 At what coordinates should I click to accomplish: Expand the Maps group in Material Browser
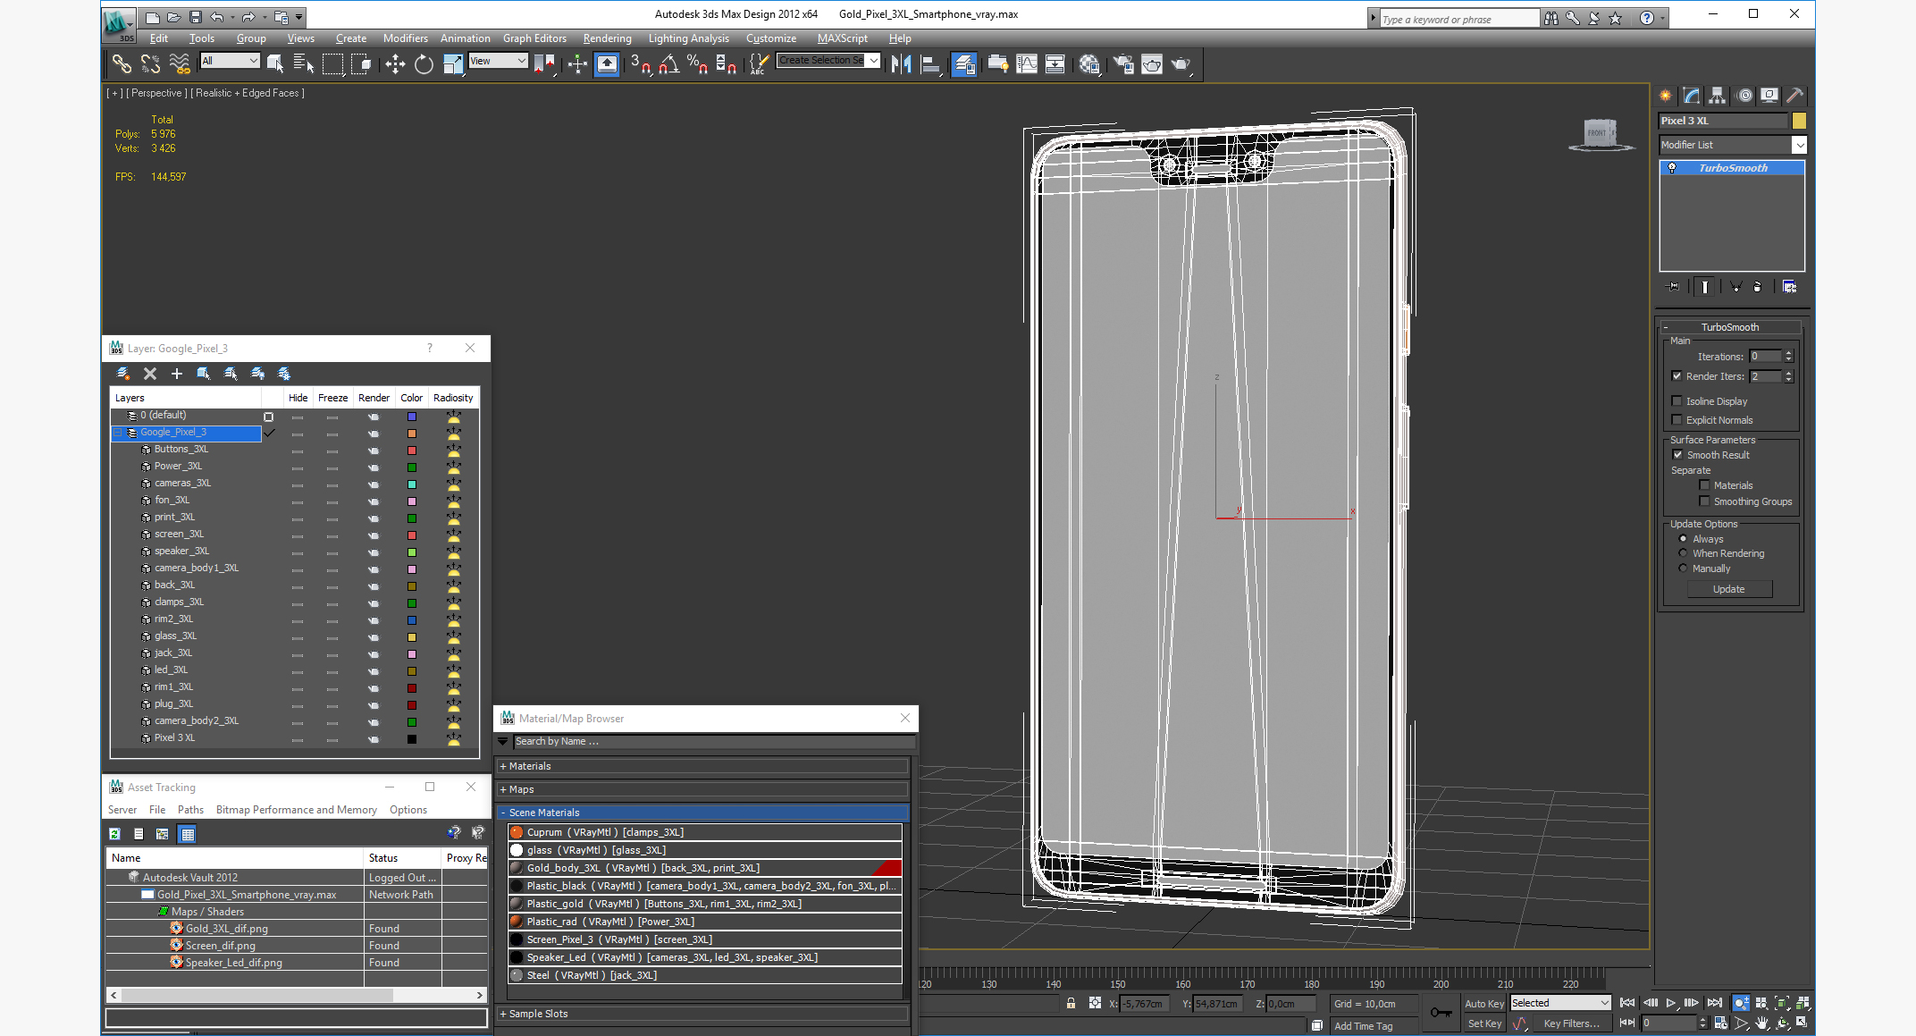pos(704,789)
